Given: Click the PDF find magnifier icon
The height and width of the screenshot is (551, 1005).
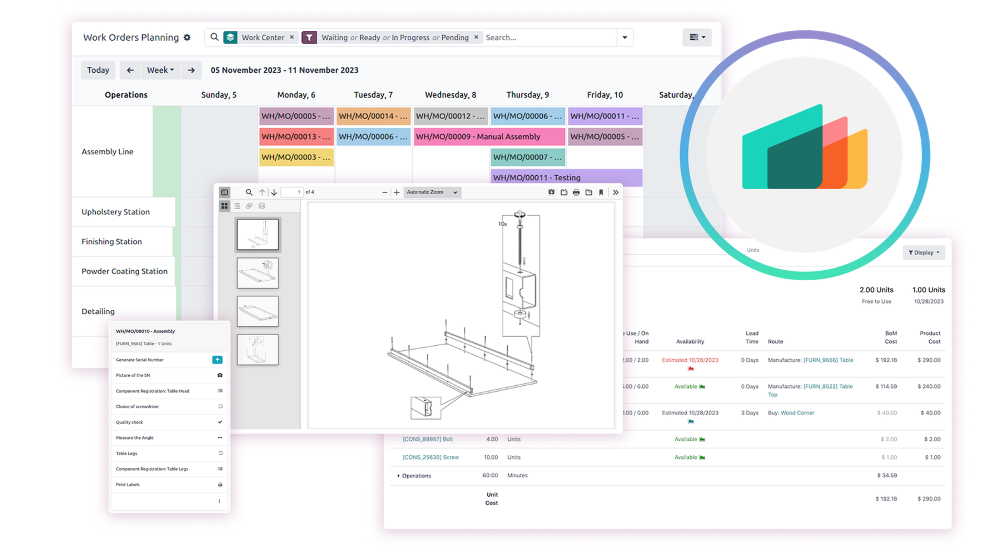Looking at the screenshot, I should pos(249,192).
